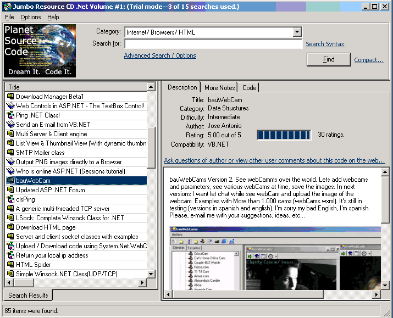Select the 'HTML Spider' result
This screenshot has height=318, width=393.
76,264
